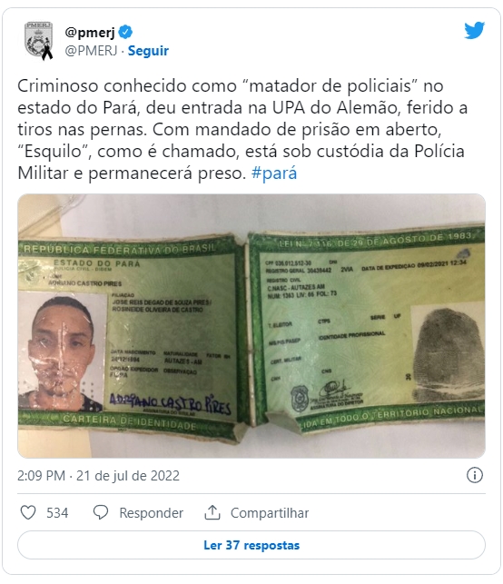Click the Compartilhar label
The image size is (503, 584).
(x=270, y=513)
